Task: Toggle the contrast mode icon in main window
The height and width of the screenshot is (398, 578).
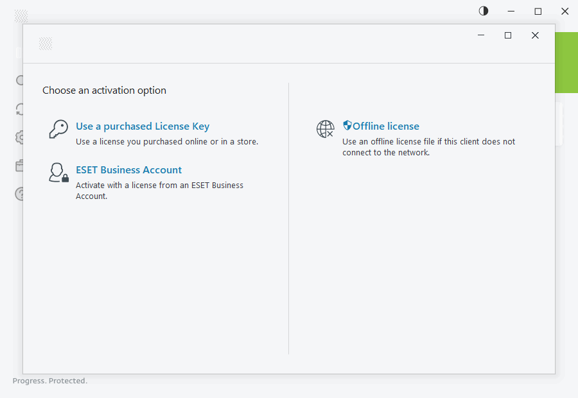Action: pyautogui.click(x=483, y=11)
